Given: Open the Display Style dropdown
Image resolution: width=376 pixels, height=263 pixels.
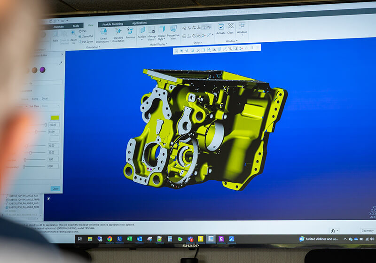Looking at the screenshot, I should (x=162, y=33).
